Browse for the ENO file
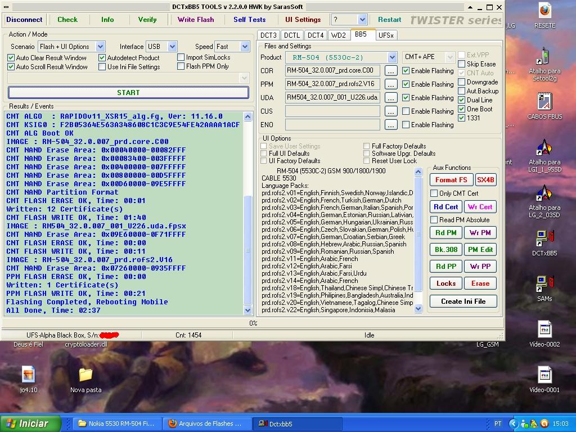 (391, 125)
